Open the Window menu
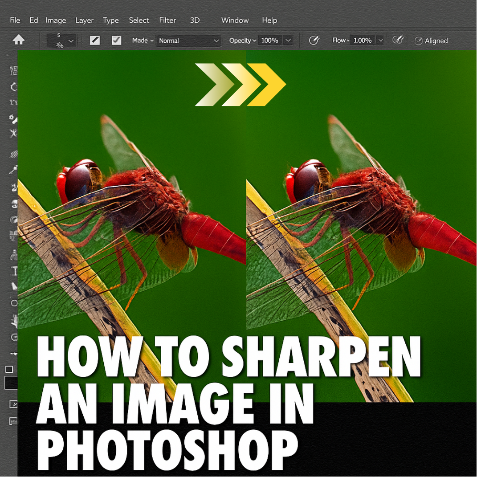 click(x=235, y=20)
